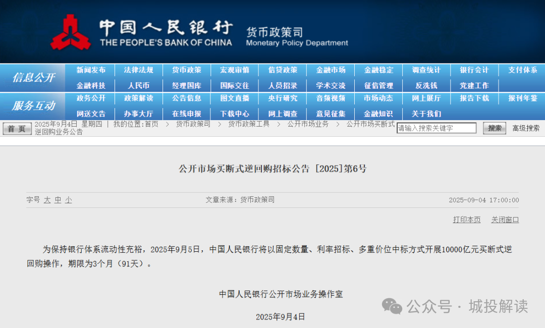Open the 下载中心 navigation item
Image resolution: width=545 pixels, height=328 pixels.
tap(235, 114)
